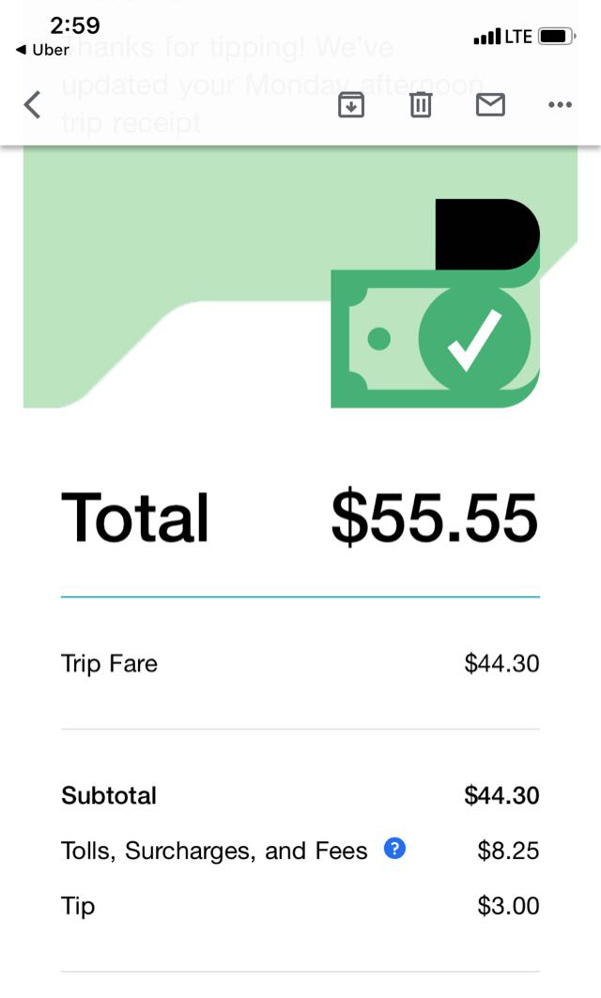This screenshot has height=998, width=601.
Task: Tap the Subtotal label
Action: [x=109, y=795]
